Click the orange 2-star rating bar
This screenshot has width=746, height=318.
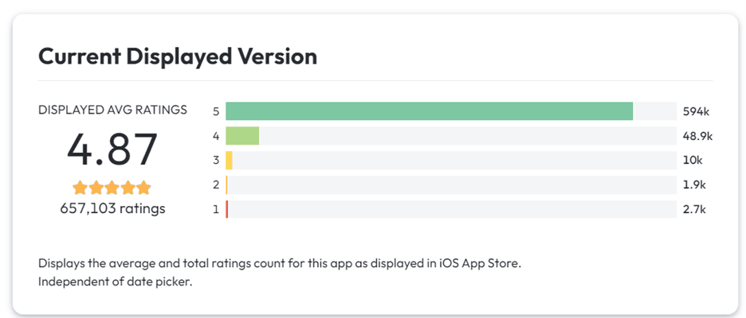click(227, 185)
